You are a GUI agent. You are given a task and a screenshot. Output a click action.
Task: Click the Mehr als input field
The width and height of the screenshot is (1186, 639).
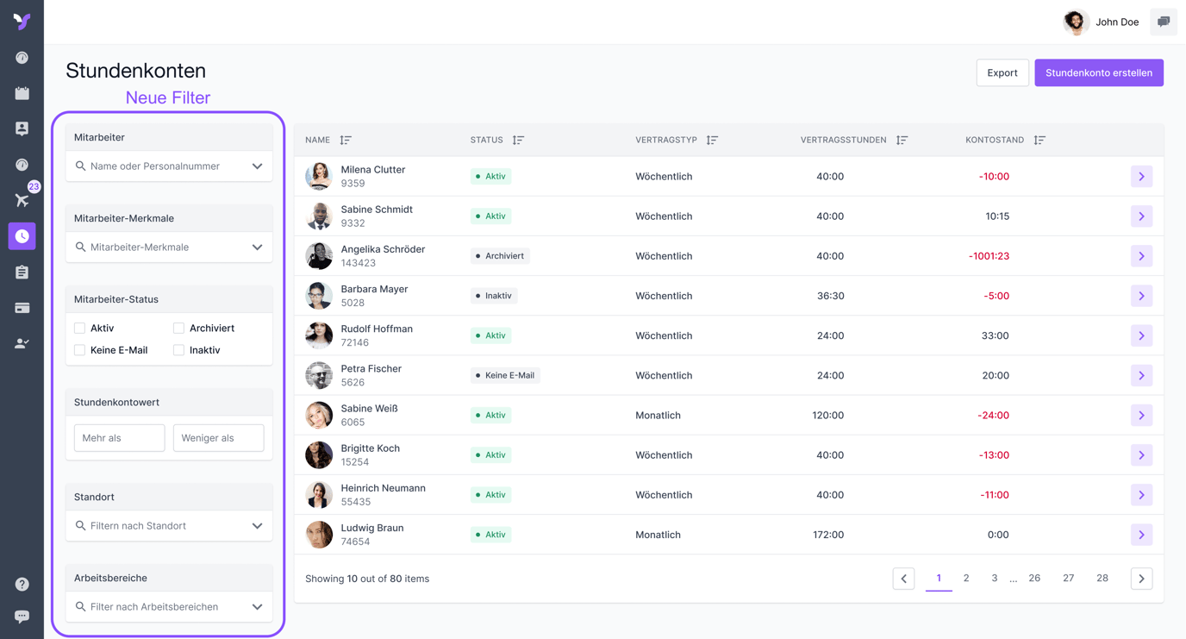pyautogui.click(x=119, y=438)
